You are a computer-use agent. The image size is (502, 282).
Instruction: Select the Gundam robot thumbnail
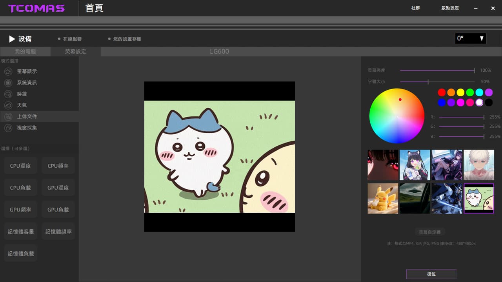pos(447,199)
